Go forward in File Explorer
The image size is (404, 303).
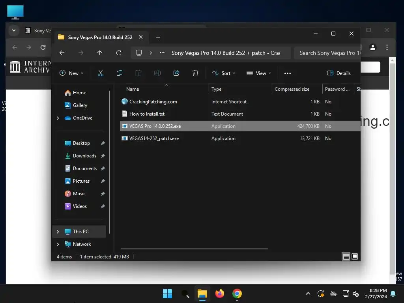click(x=81, y=53)
